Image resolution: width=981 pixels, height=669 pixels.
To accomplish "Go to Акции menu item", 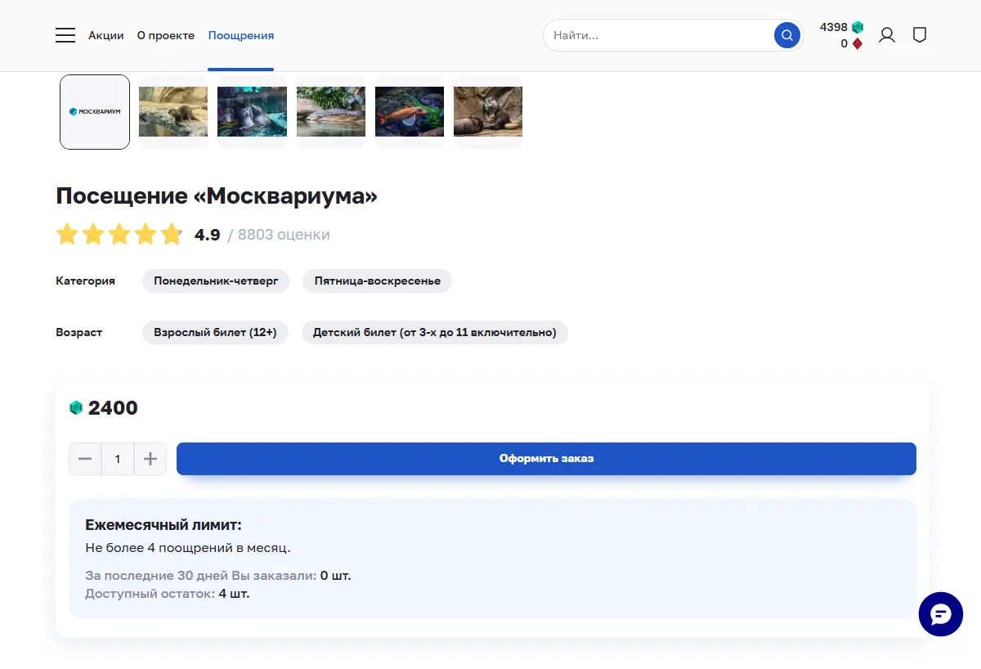I will (x=106, y=35).
